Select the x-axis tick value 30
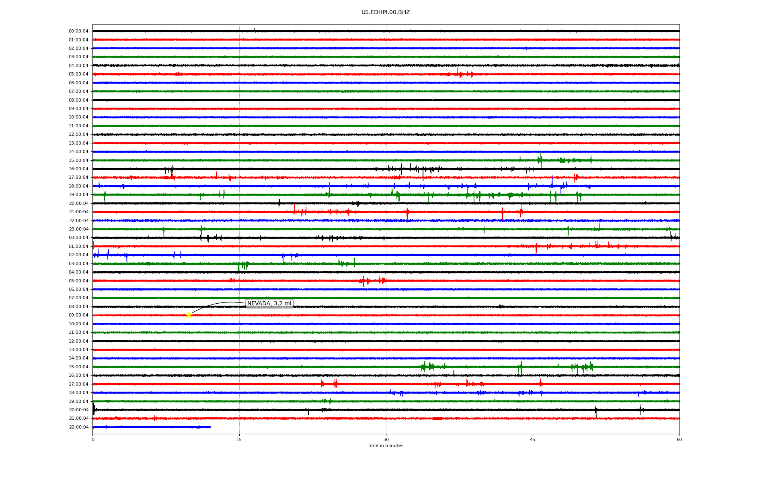Viewport: 772px width, 482px height. (x=386, y=439)
